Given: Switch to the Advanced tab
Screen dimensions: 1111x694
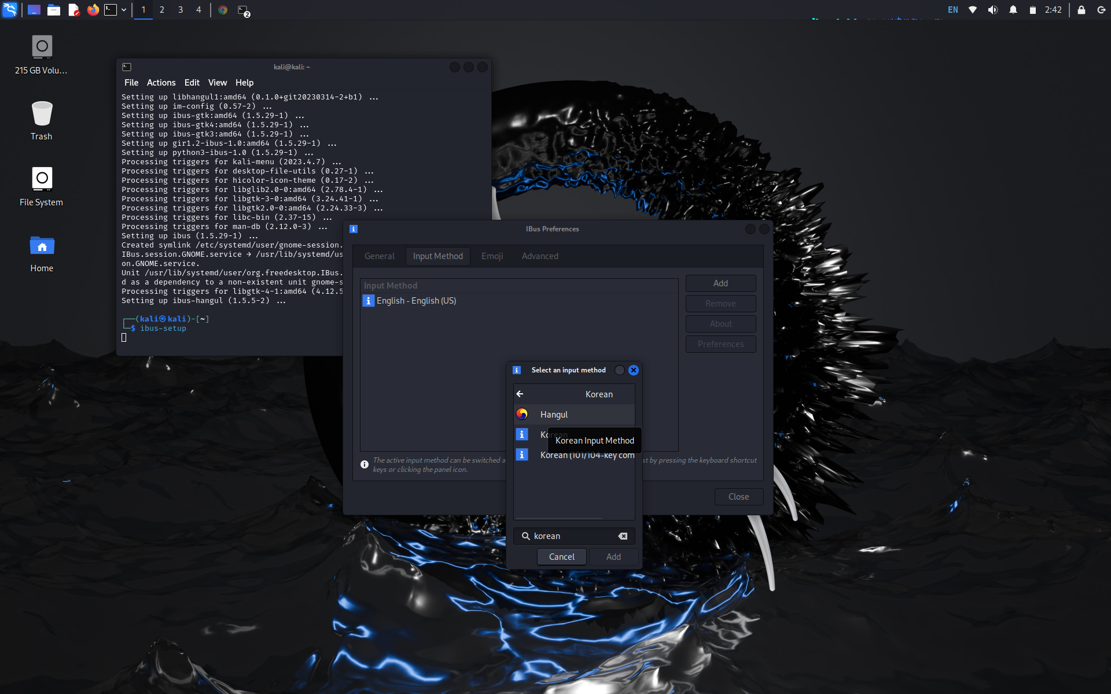Looking at the screenshot, I should (x=540, y=256).
